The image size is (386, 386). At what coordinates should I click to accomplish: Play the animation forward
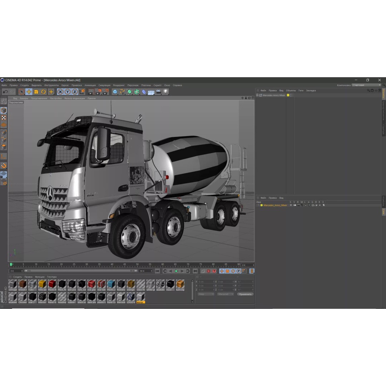coord(176,271)
